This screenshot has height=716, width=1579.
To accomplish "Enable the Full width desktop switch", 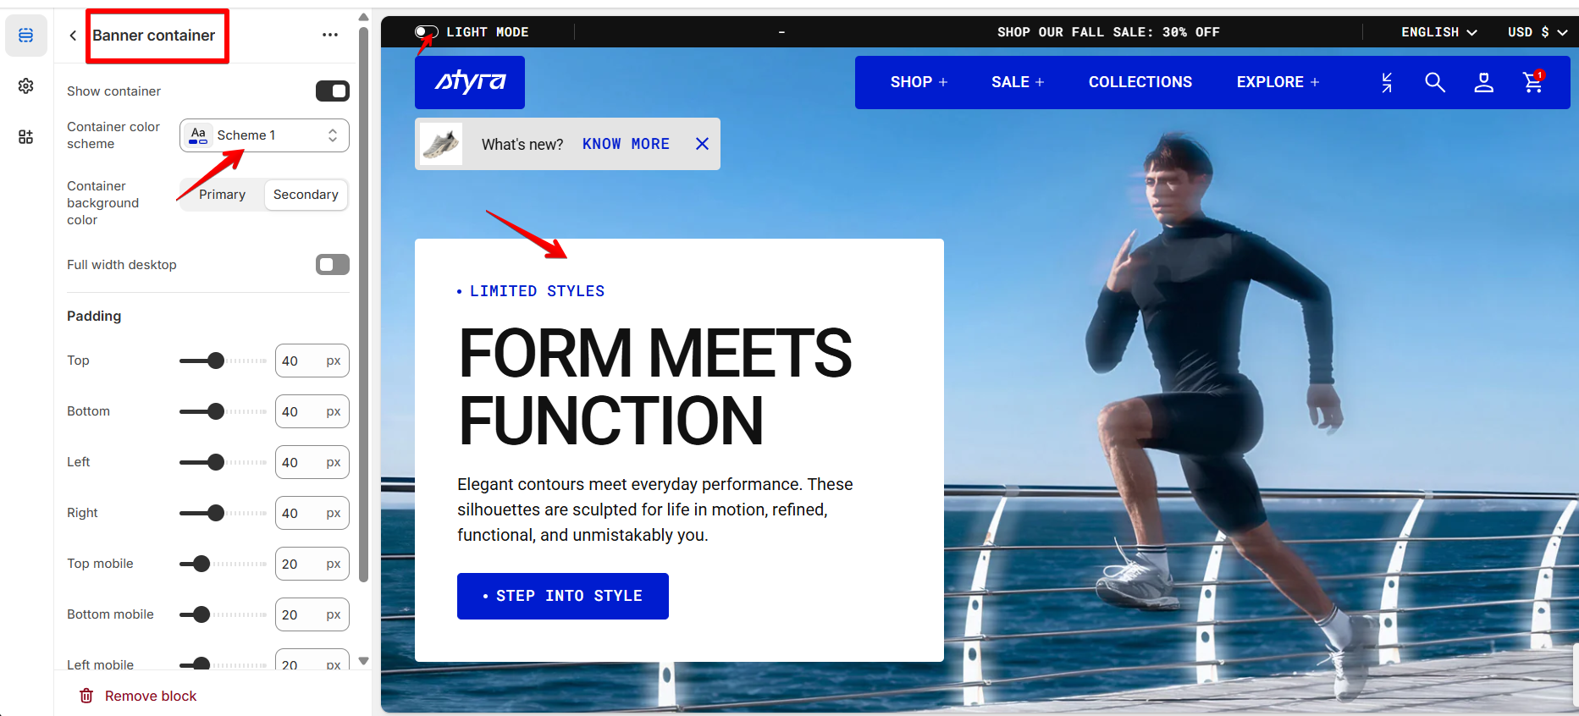I will (x=333, y=265).
